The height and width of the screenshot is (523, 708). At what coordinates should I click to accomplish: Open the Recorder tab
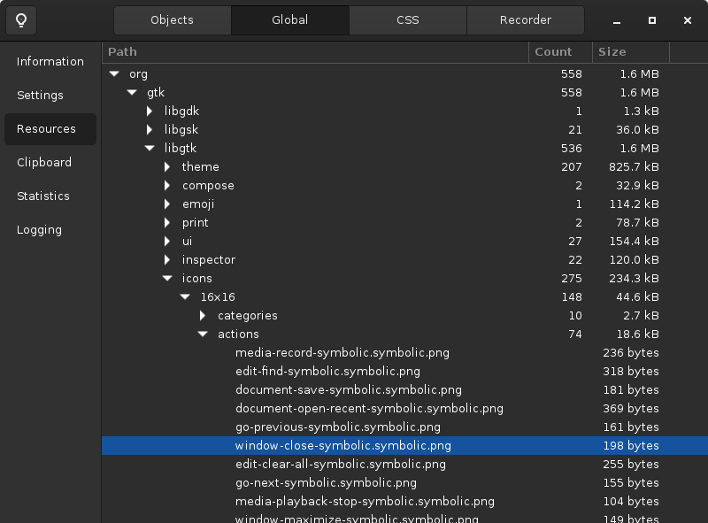click(x=525, y=19)
